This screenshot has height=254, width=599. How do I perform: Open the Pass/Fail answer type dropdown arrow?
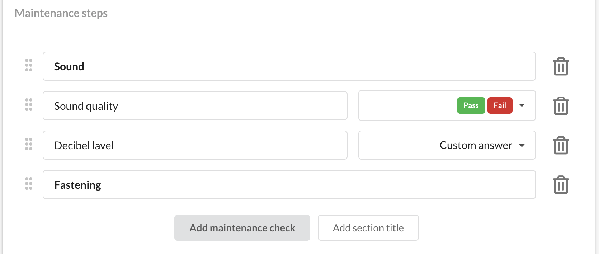pos(522,105)
